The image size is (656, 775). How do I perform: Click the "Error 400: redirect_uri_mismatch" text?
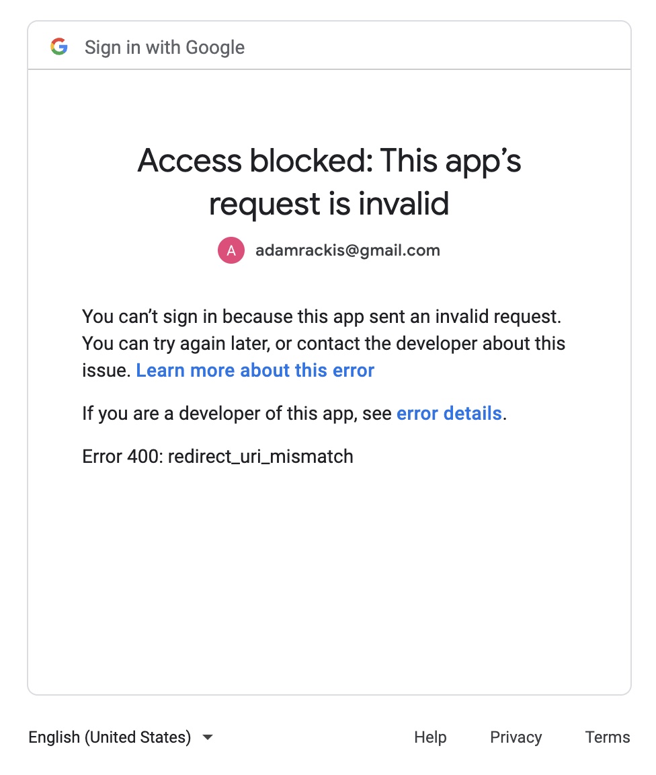point(218,457)
